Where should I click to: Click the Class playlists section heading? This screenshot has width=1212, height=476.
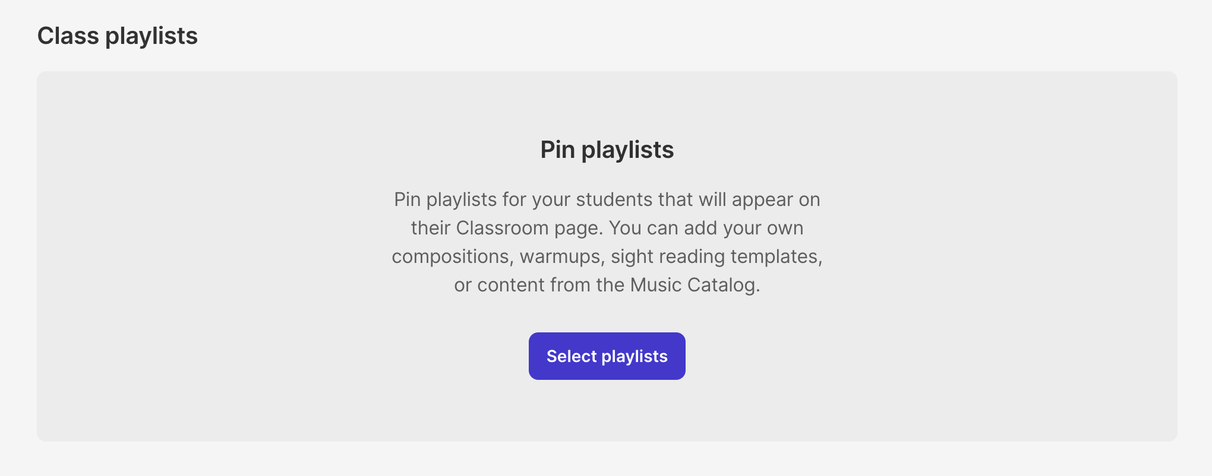point(117,36)
